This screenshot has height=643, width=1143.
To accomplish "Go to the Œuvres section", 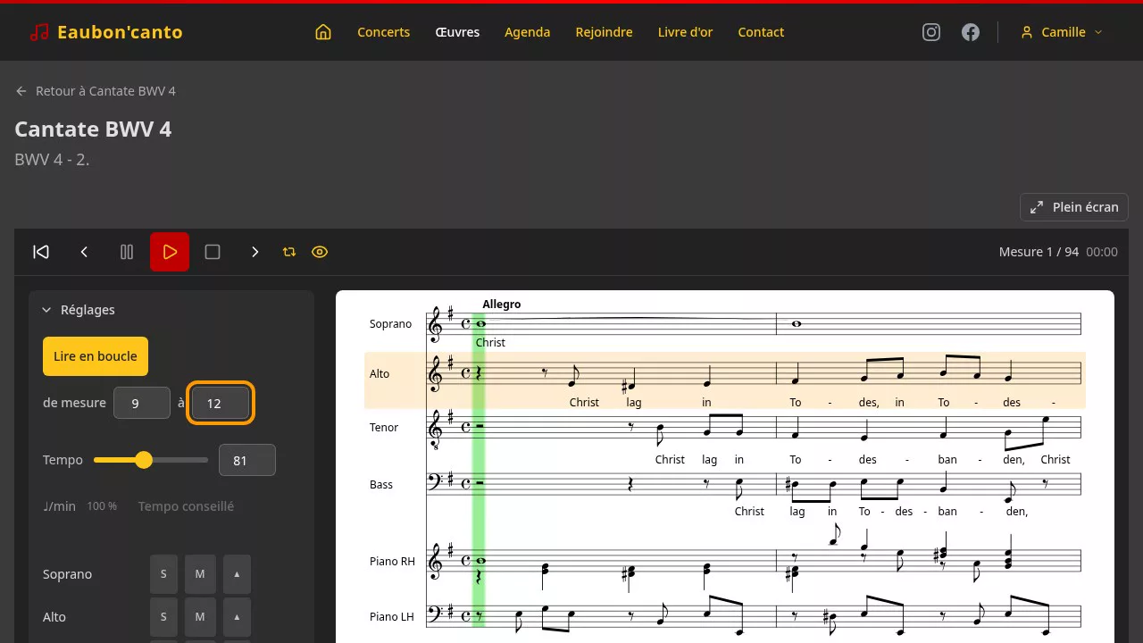I will click(457, 32).
